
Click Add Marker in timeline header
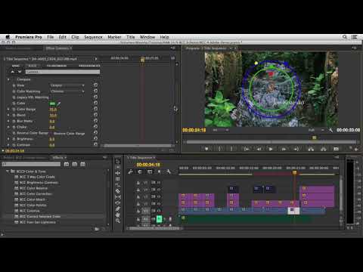pyautogui.click(x=159, y=172)
